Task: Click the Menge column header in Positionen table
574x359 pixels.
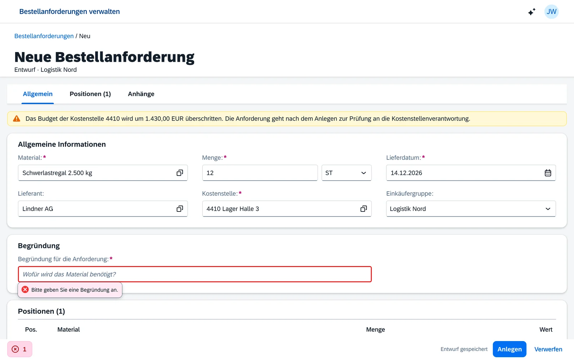Action: click(375, 330)
